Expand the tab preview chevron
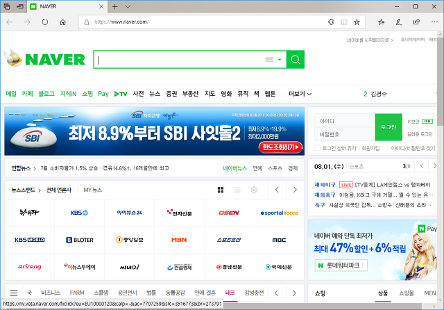Image resolution: width=444 pixels, height=310 pixels. (x=128, y=6)
